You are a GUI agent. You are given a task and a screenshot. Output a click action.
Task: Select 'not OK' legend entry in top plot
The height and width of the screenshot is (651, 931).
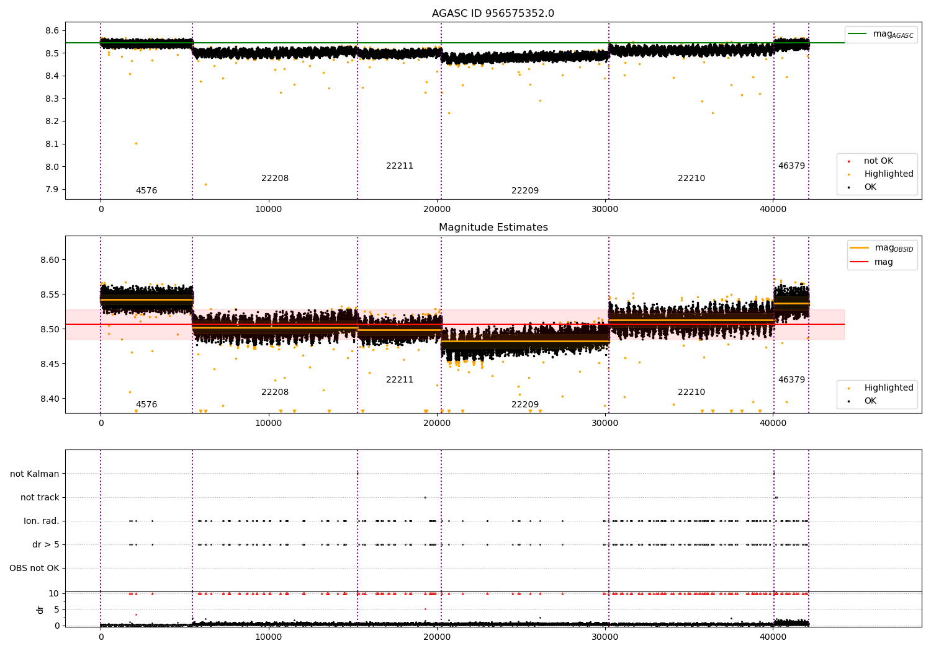click(x=878, y=161)
